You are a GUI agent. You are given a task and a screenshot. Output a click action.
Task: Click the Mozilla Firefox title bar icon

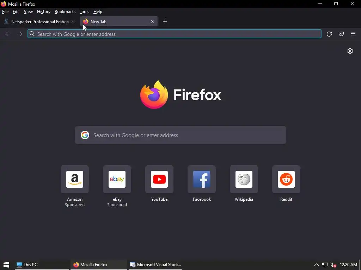(4, 4)
